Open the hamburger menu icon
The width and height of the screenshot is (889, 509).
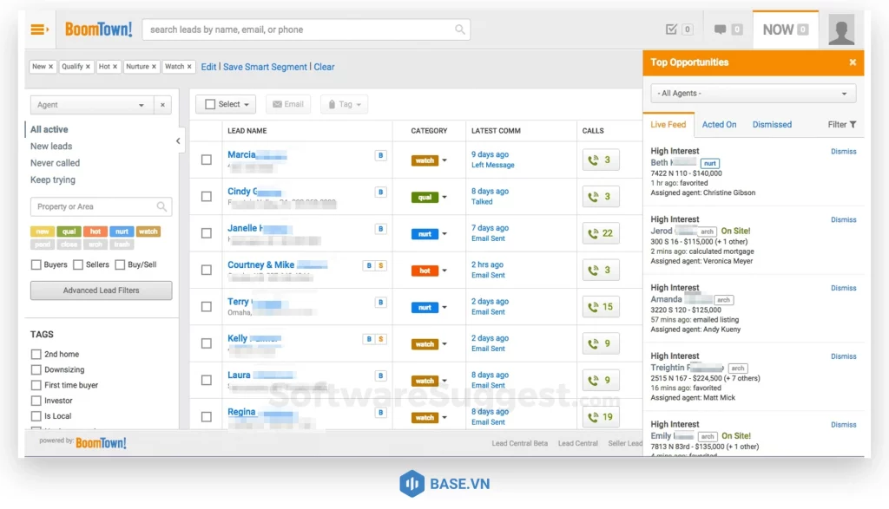click(x=39, y=29)
